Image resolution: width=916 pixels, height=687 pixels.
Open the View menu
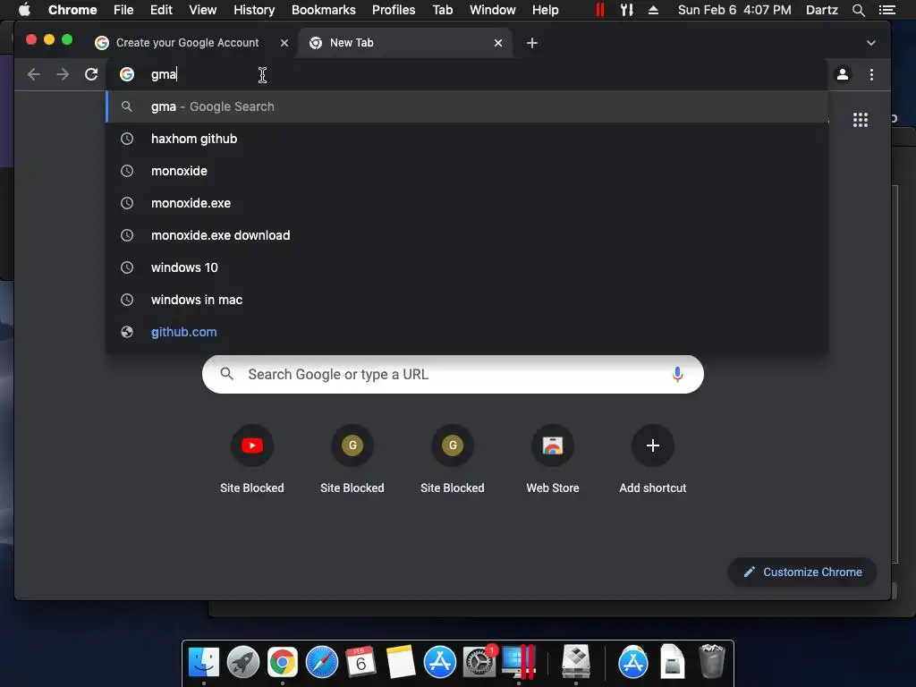pos(203,10)
